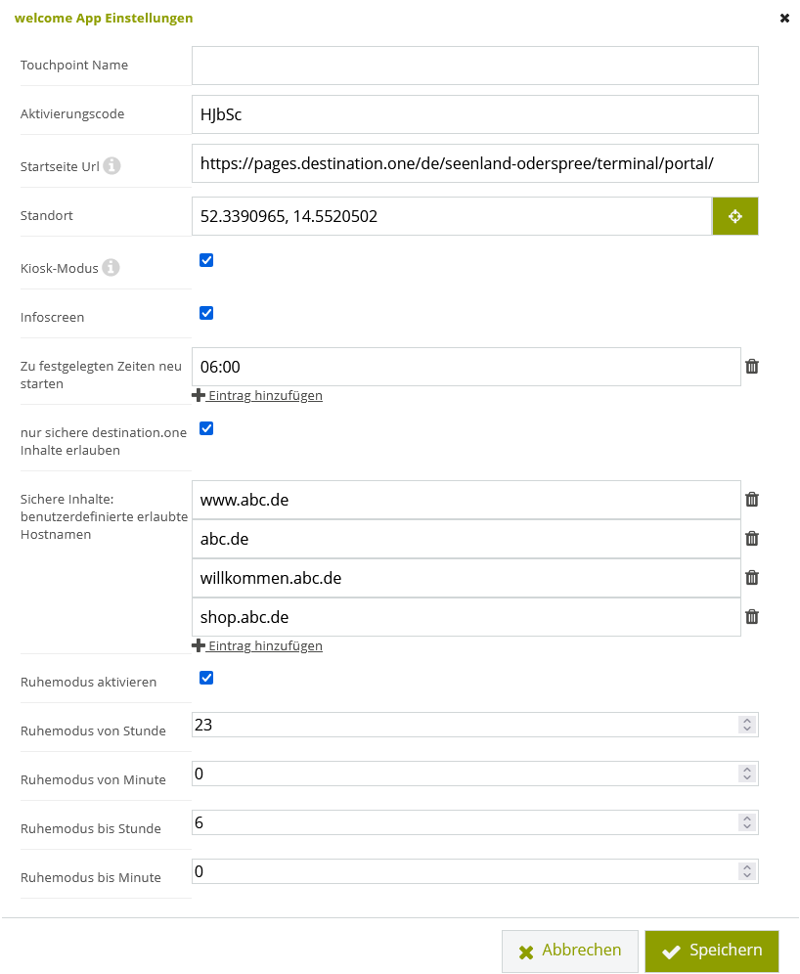Toggle nur sichere destination.one Inhalte checkbox
800x974 pixels.
click(x=206, y=428)
